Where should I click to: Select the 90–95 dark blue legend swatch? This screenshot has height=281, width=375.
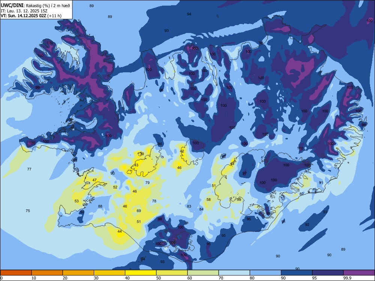tap(297, 273)
